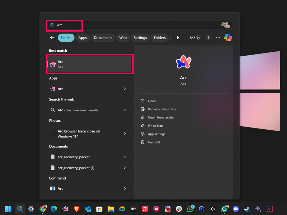Open the three-dots more options menu
The image size is (287, 215).
(218, 38)
